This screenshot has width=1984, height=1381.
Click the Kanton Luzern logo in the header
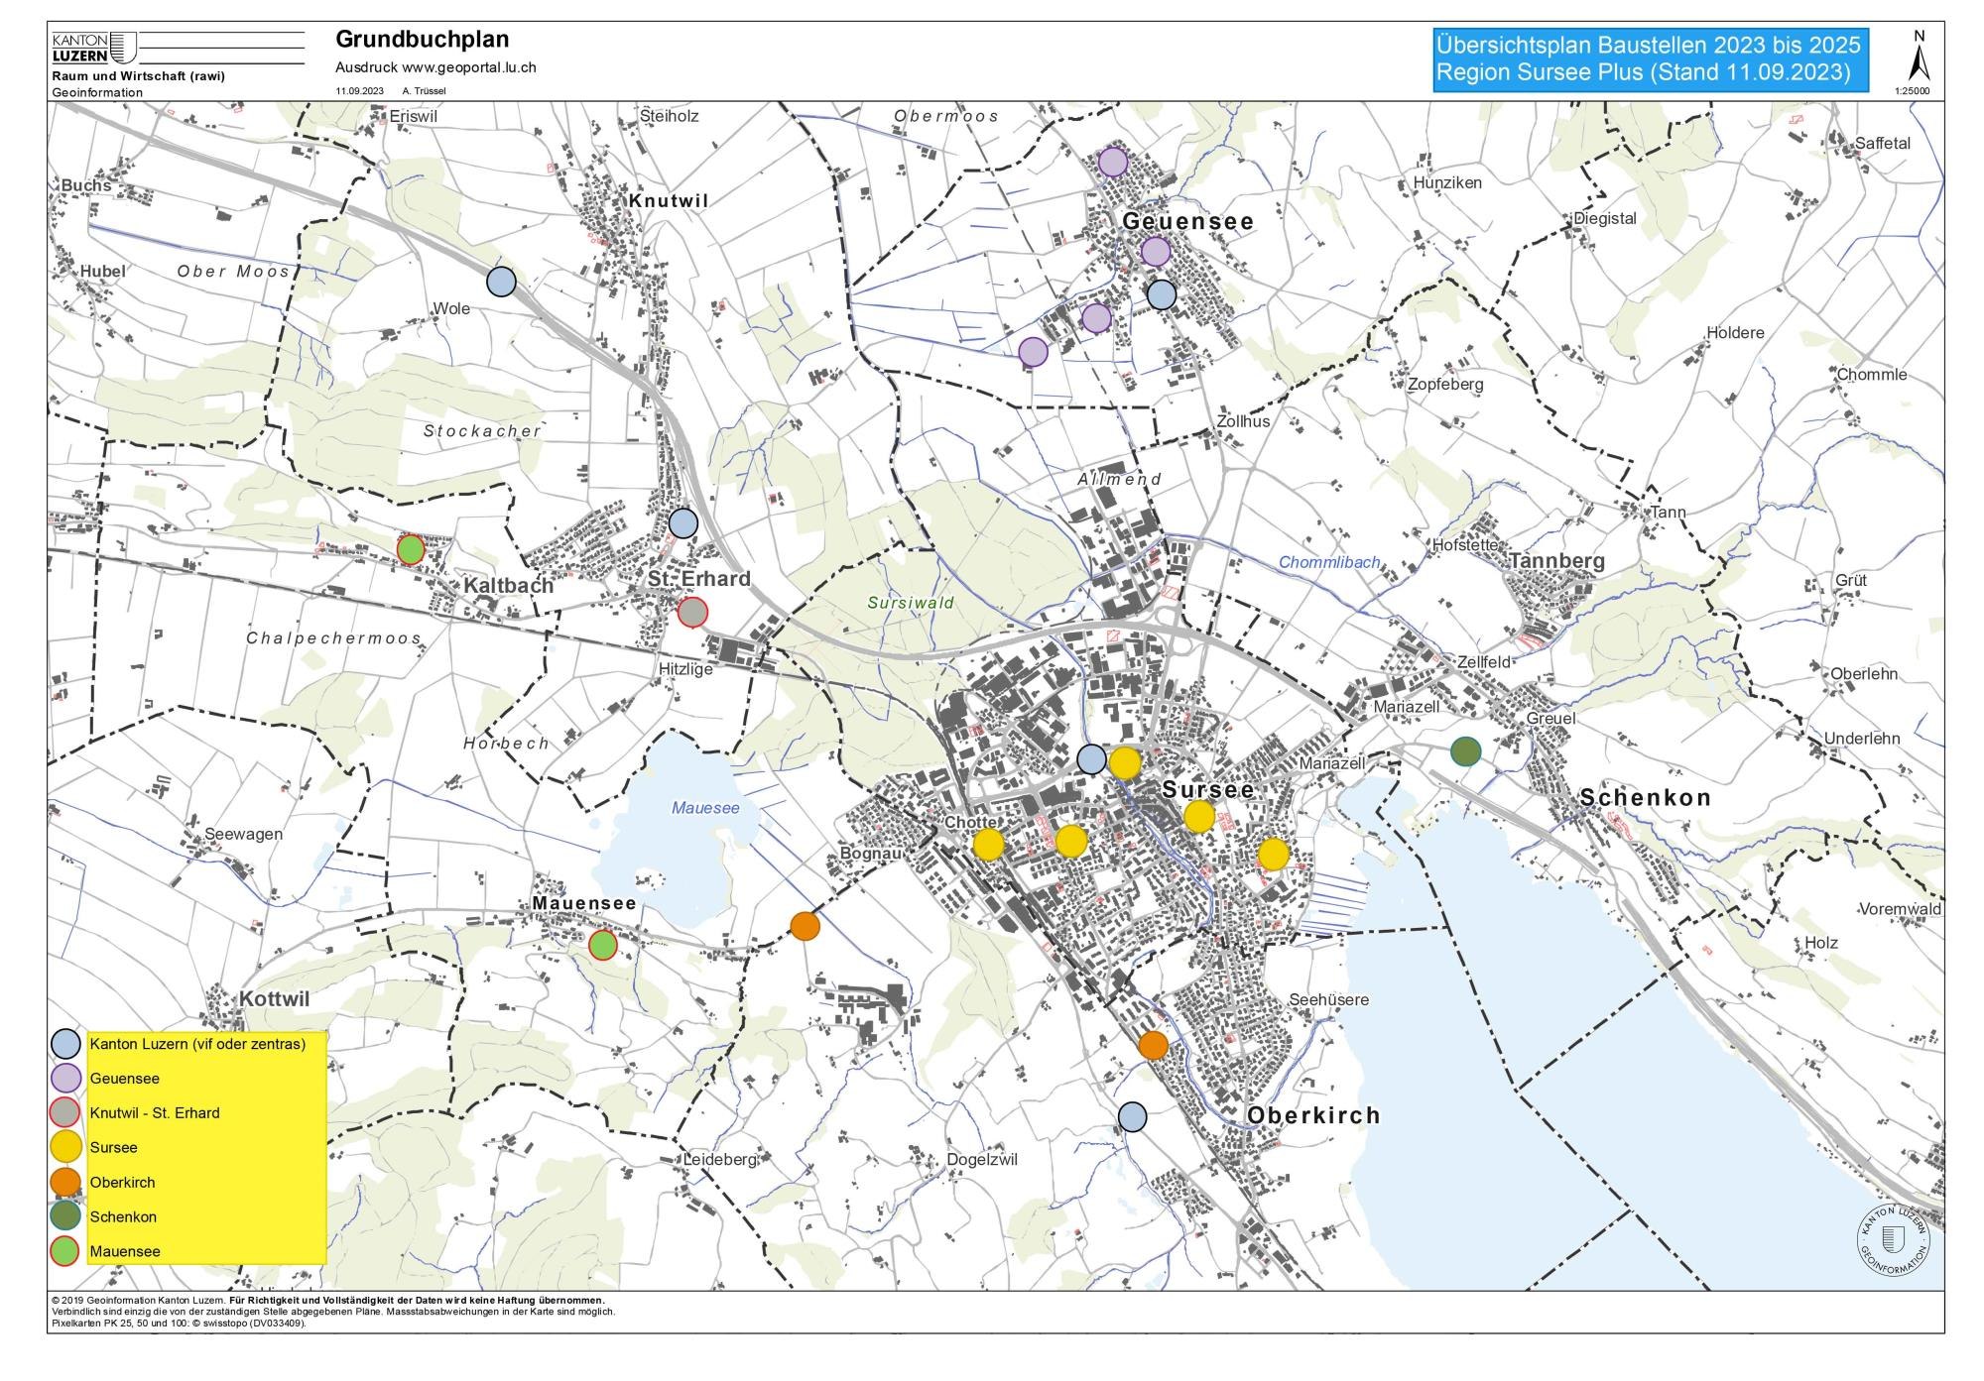(x=93, y=49)
